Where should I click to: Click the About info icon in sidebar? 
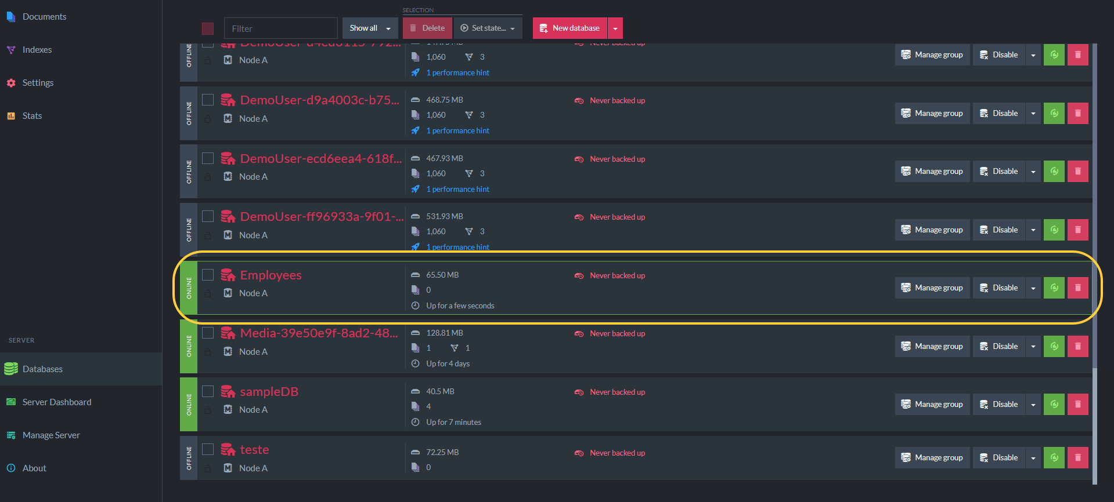click(10, 468)
